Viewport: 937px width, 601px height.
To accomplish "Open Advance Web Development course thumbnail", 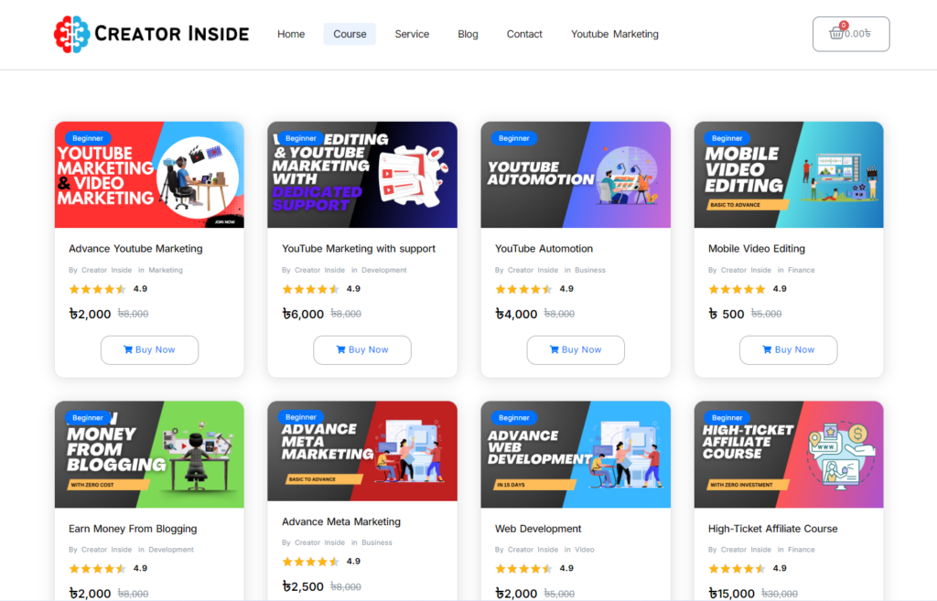I will [576, 455].
